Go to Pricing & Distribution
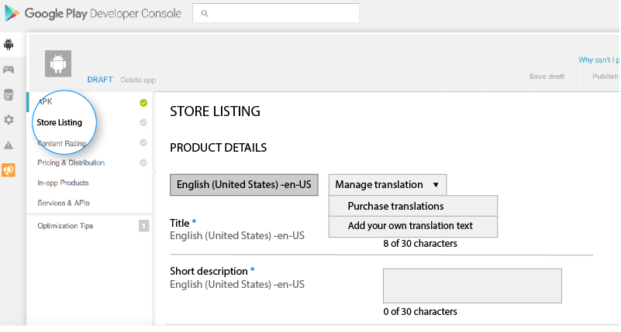621x332 pixels. click(x=71, y=163)
